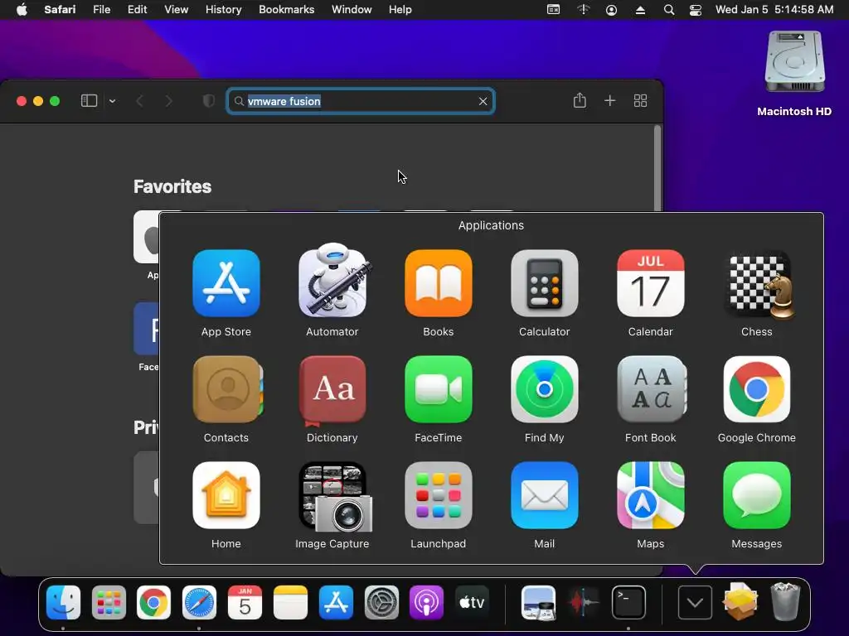Open the File menu
Viewport: 849px width, 636px height.
coord(101,10)
